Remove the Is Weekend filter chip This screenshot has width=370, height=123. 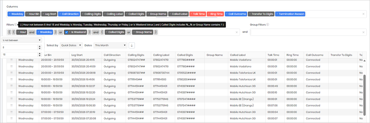tap(70, 32)
